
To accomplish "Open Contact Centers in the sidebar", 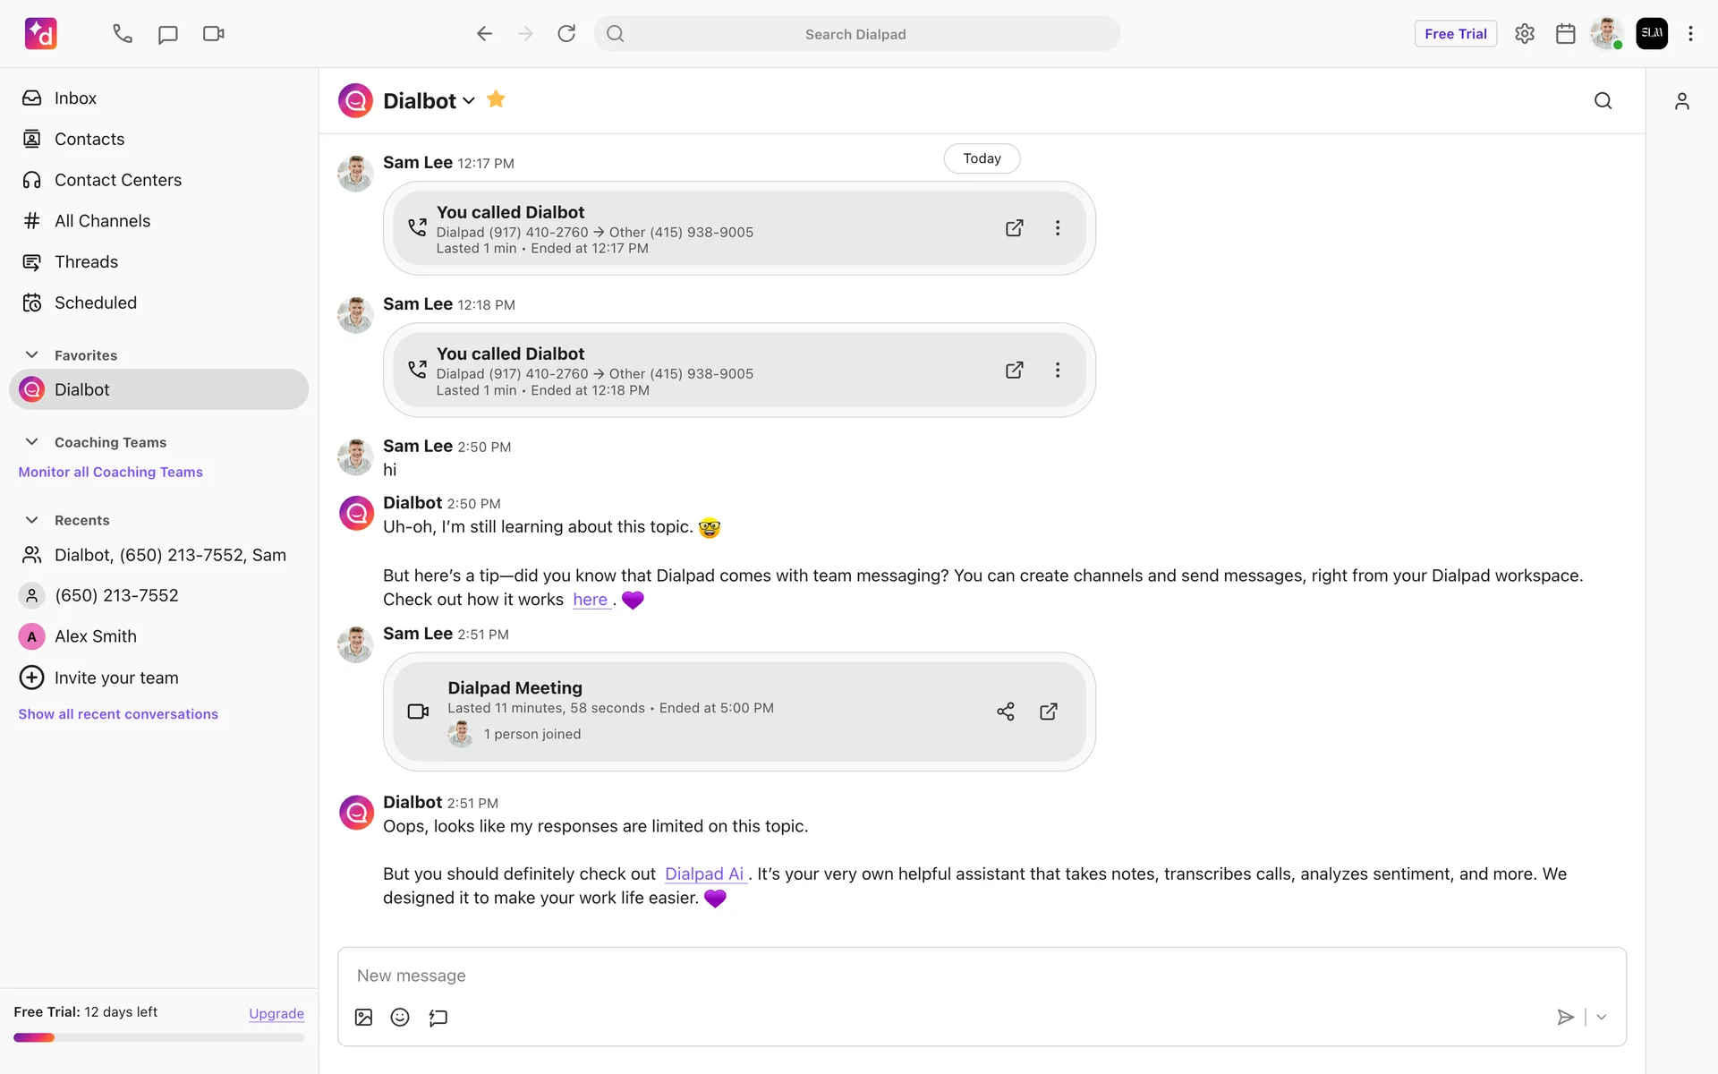I will click(x=117, y=180).
